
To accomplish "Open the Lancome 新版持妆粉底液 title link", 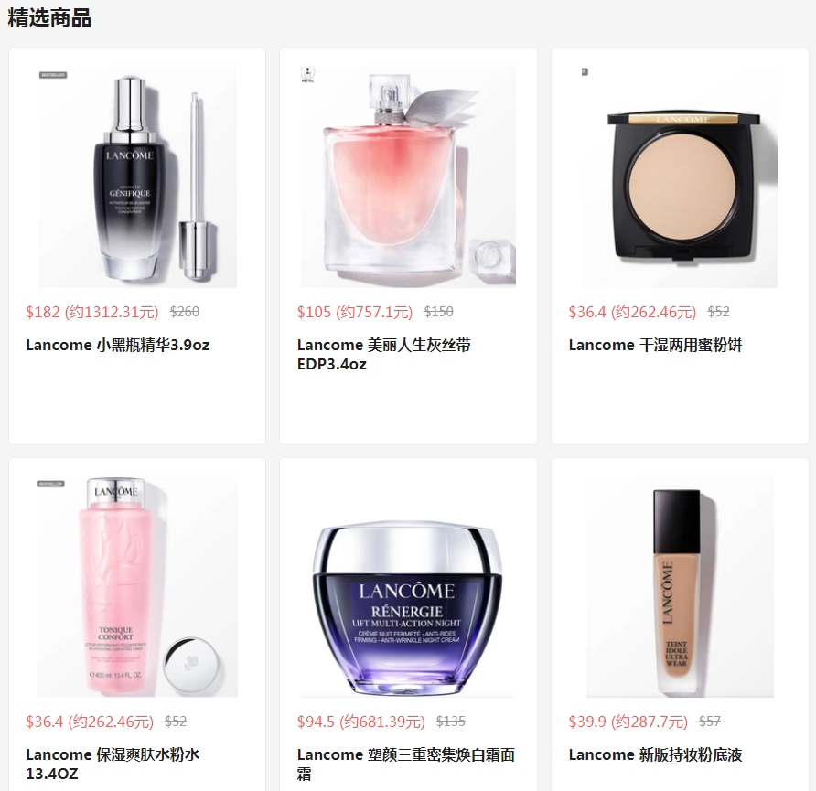I will coord(655,754).
